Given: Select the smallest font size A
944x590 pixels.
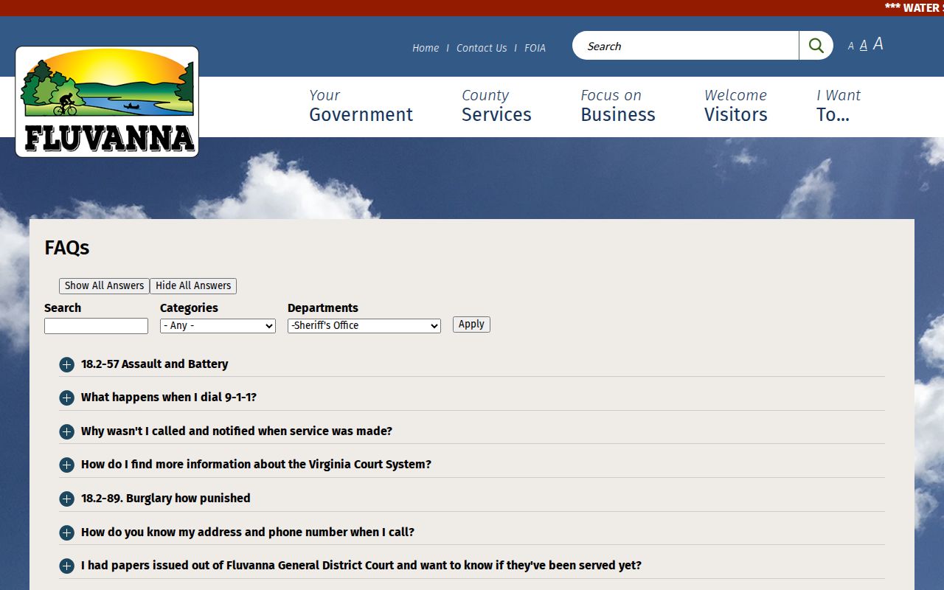Looking at the screenshot, I should 850,46.
